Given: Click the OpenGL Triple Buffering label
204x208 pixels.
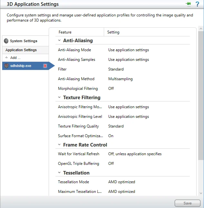Looking at the screenshot, I should pyautogui.click(x=79, y=164).
